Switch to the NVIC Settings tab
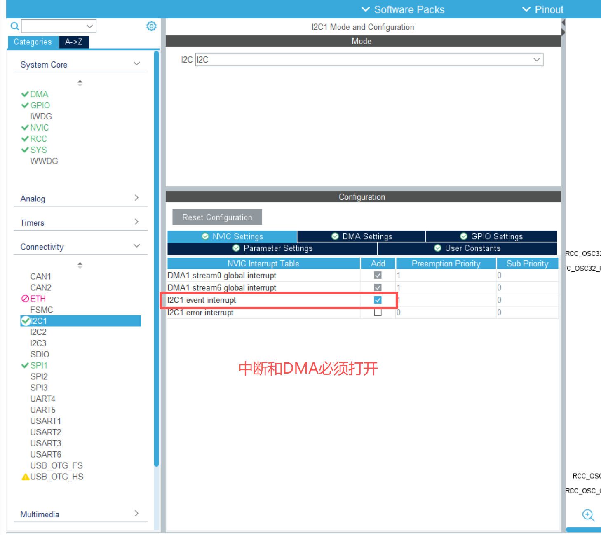 (232, 236)
